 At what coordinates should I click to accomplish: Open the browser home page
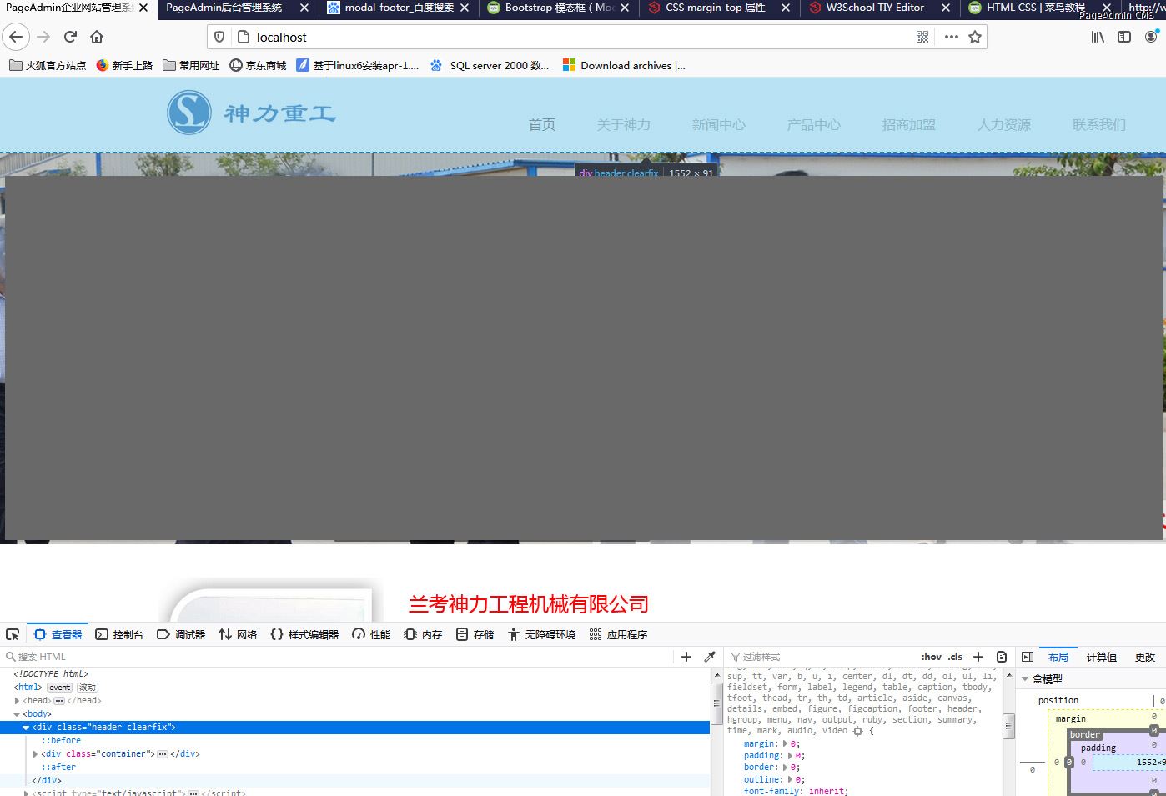click(x=97, y=37)
